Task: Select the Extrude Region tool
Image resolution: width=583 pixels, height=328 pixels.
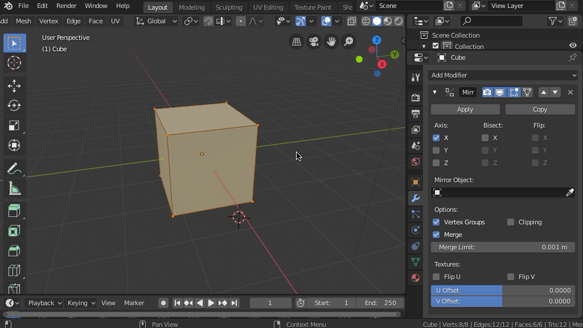Action: [14, 211]
